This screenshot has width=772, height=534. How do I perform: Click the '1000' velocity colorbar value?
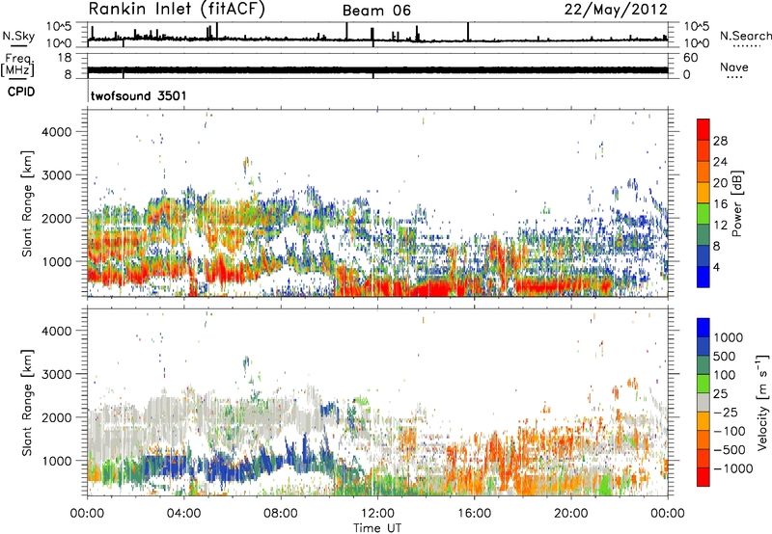pyautogui.click(x=728, y=337)
